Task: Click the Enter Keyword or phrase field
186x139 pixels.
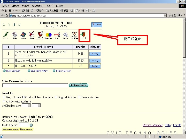Action: (35, 85)
